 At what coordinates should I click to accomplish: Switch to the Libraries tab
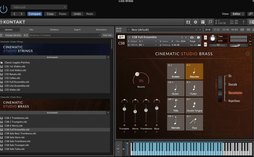[x=8, y=30]
